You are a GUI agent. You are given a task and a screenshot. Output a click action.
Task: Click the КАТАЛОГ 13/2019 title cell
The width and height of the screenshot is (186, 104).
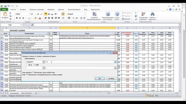(x=17, y=31)
